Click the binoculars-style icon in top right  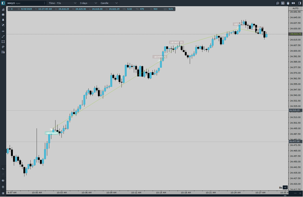pyautogui.click(x=293, y=3)
